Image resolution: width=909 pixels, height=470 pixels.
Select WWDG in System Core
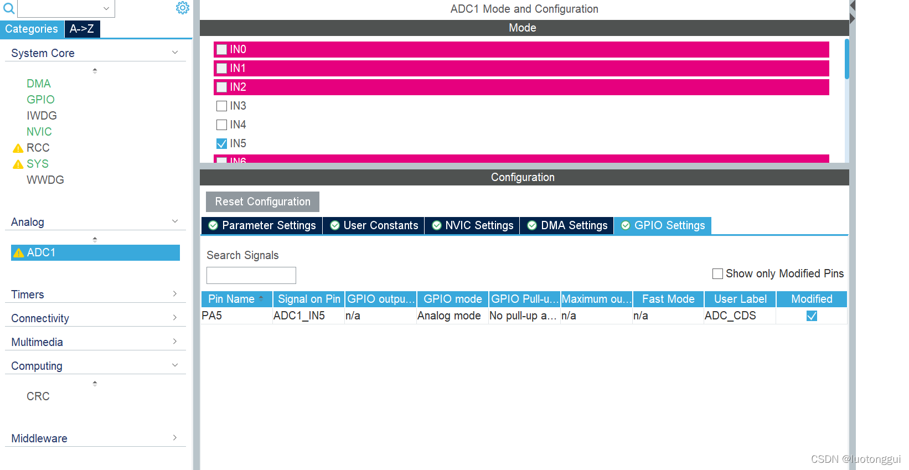point(45,180)
